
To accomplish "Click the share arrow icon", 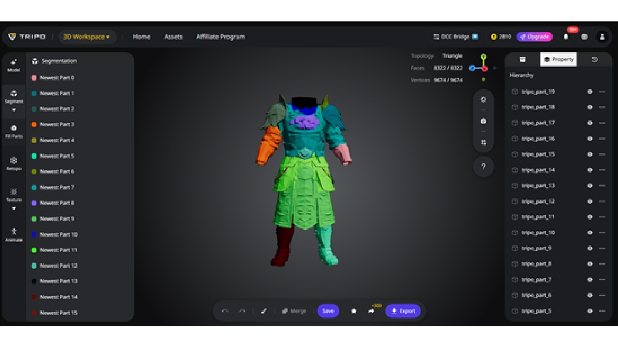I will coord(371,311).
